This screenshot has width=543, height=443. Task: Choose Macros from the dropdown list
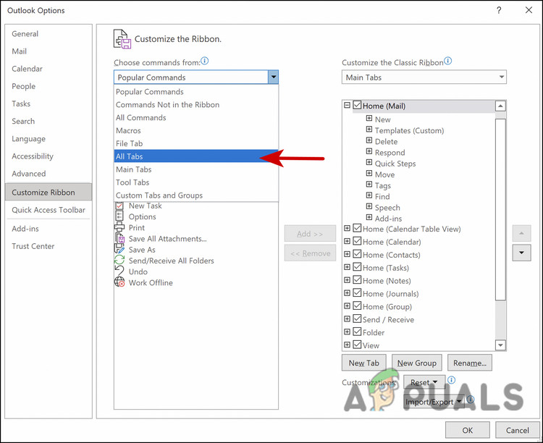[x=196, y=130]
